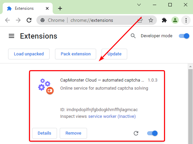Bookmark this page with the star icon

click(151, 20)
